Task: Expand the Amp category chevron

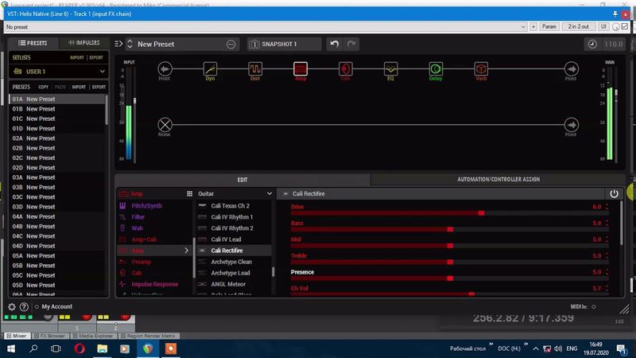Action: (x=187, y=251)
